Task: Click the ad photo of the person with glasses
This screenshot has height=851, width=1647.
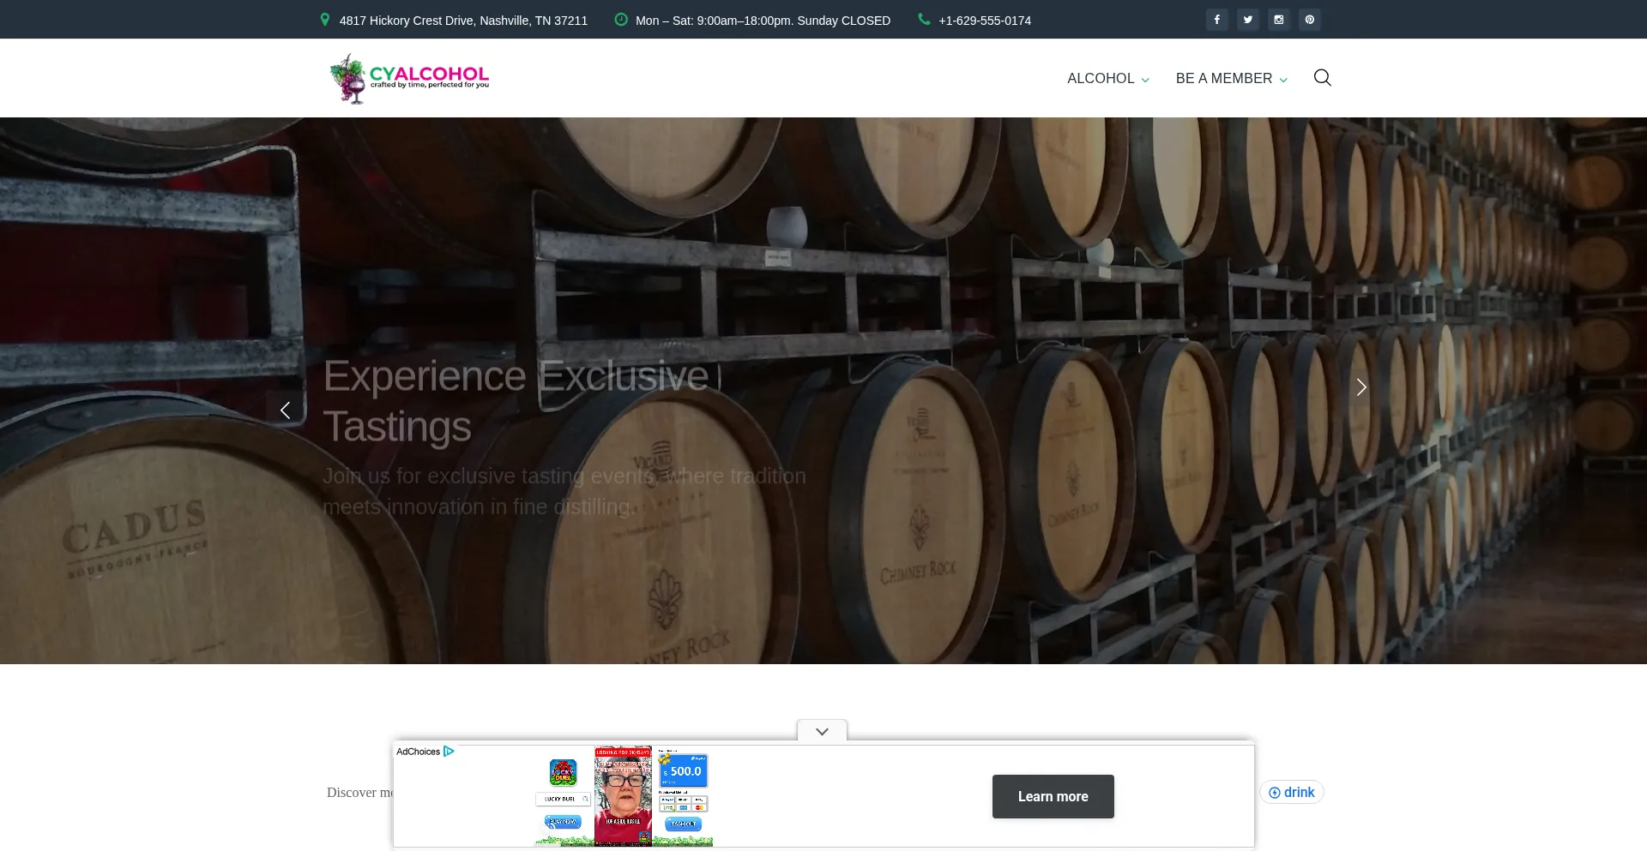Action: [x=624, y=796]
